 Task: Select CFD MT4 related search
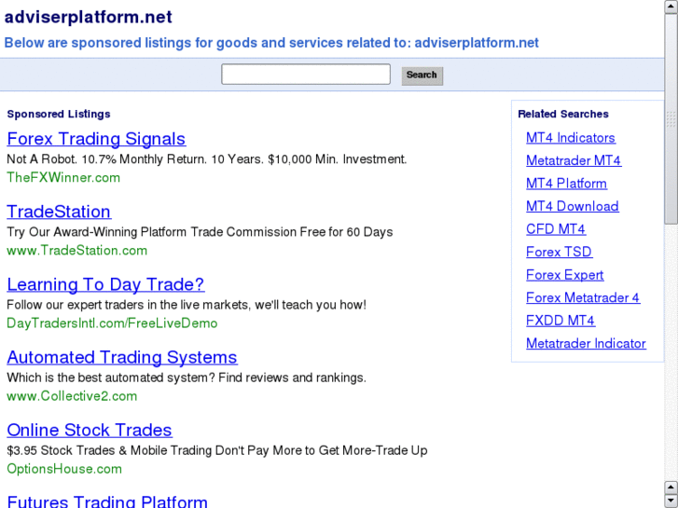pyautogui.click(x=556, y=229)
